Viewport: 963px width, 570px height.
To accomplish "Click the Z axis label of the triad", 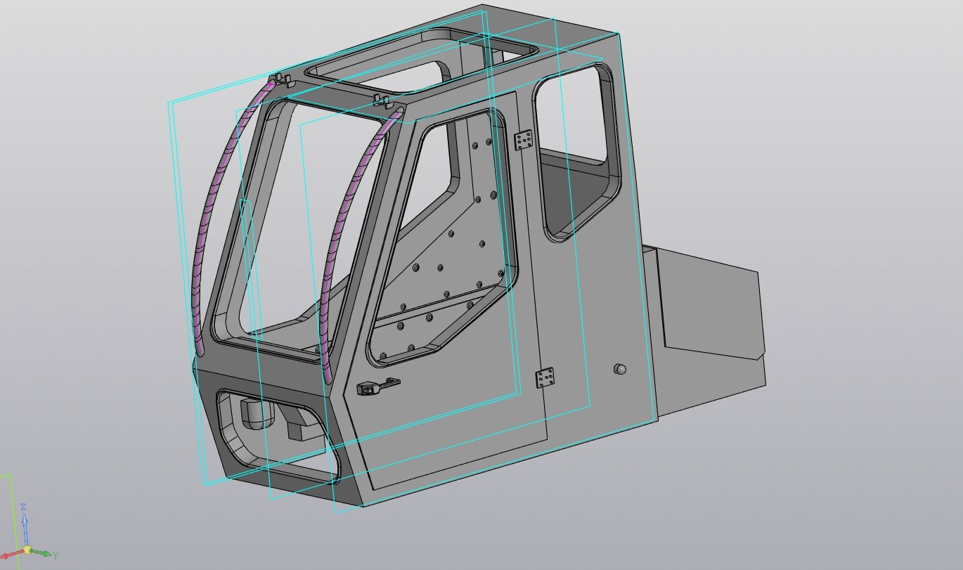I will pyautogui.click(x=24, y=507).
